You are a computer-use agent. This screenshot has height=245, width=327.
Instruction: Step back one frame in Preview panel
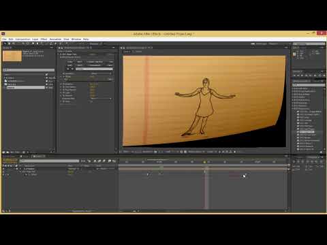pos(298,76)
